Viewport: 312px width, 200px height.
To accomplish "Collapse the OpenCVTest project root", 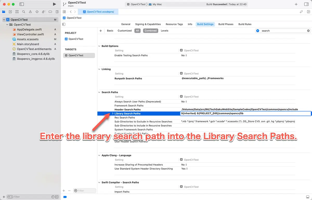I will point(4,20).
